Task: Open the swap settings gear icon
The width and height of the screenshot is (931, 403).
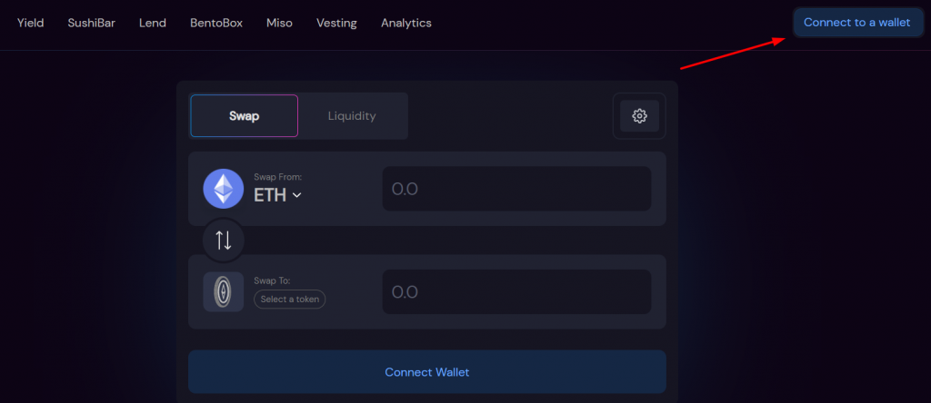Action: point(639,116)
